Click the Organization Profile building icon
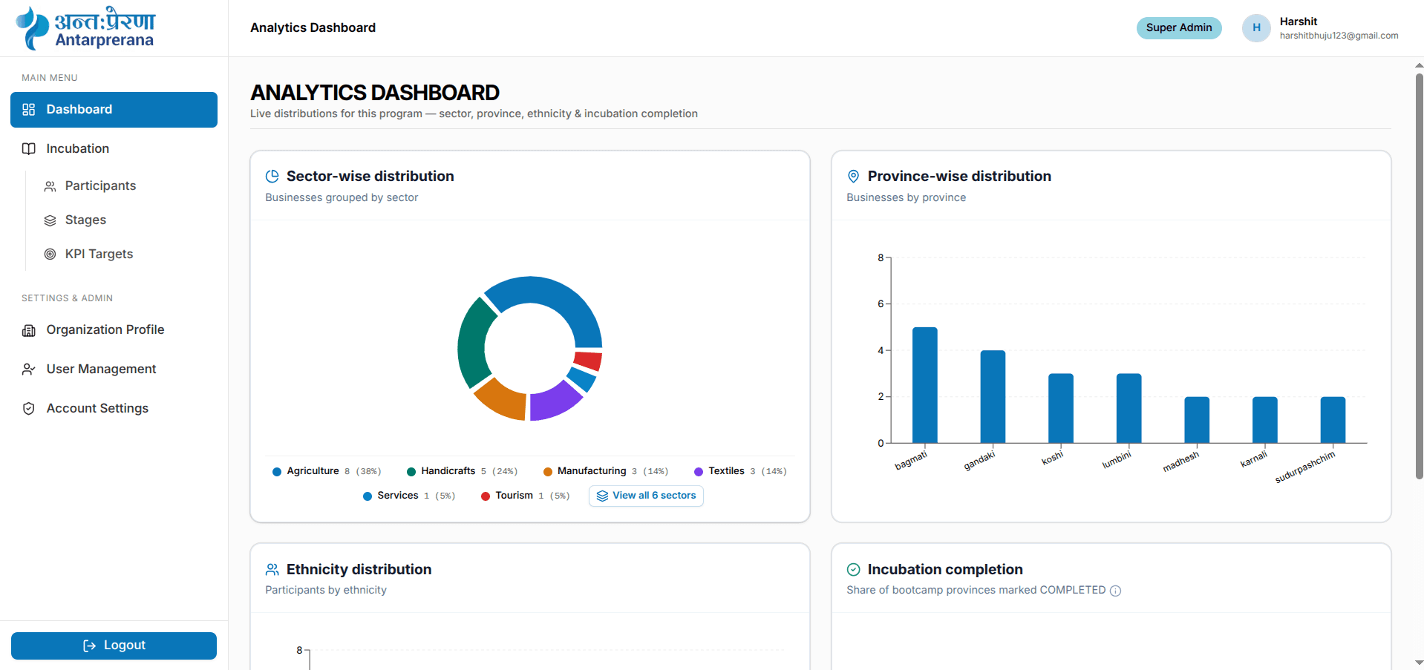 29,330
